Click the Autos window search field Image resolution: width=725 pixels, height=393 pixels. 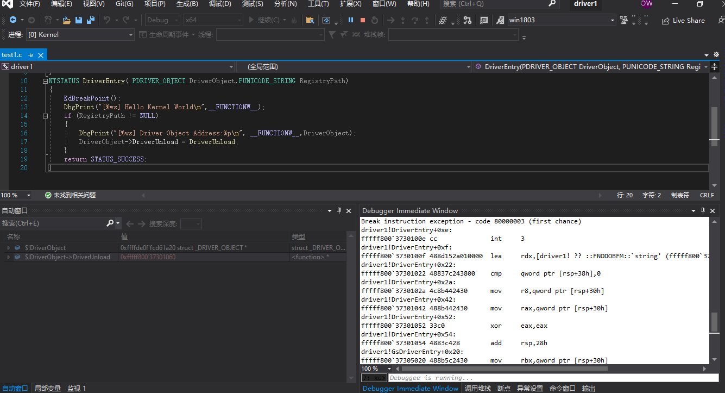pyautogui.click(x=53, y=223)
